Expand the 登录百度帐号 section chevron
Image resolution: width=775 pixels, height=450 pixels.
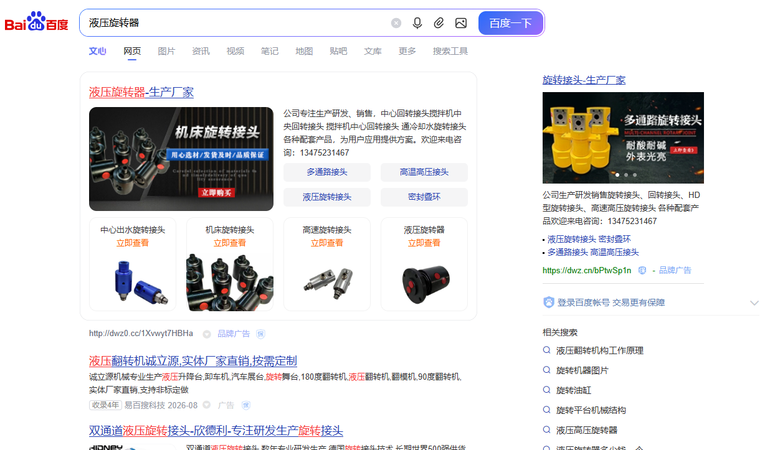point(754,303)
